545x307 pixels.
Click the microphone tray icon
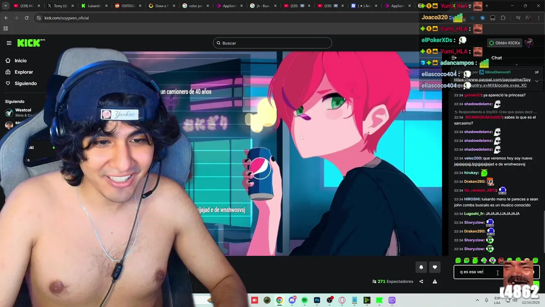point(487,300)
